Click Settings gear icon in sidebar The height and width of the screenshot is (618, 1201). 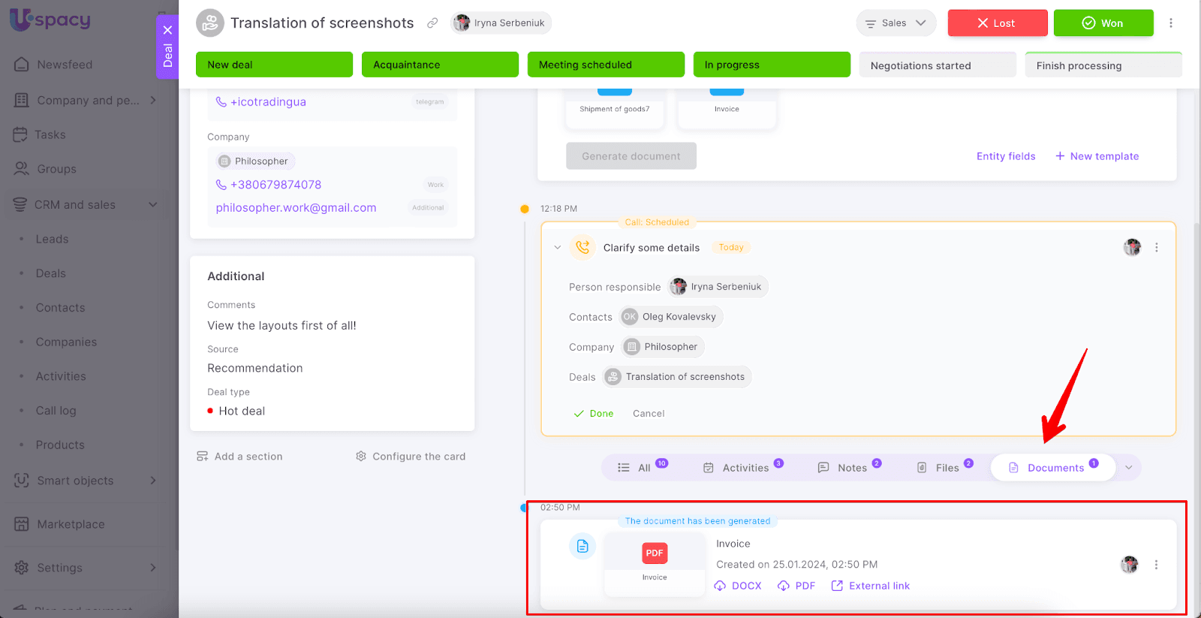click(22, 568)
